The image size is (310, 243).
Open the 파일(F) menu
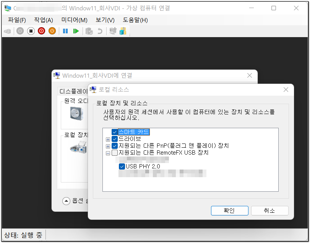(x=17, y=20)
